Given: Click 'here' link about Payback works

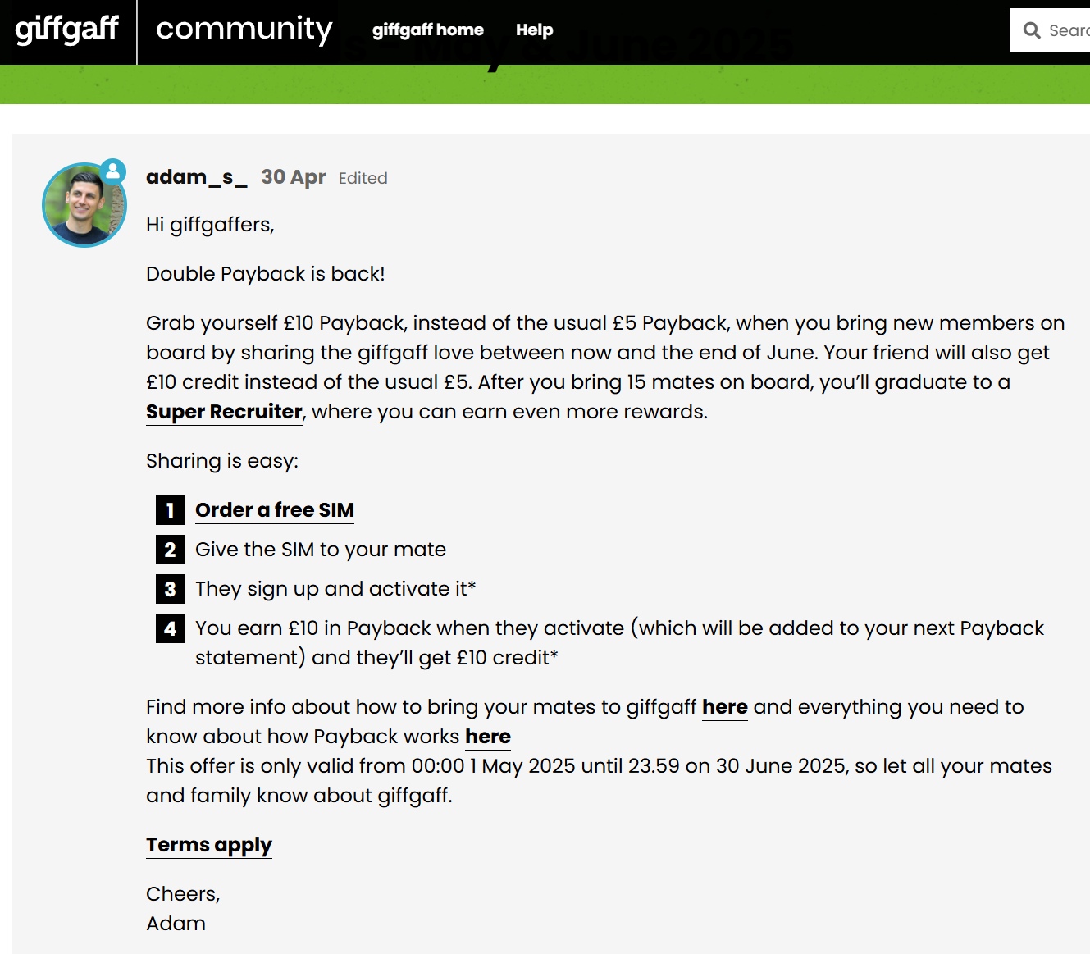Looking at the screenshot, I should click(488, 737).
